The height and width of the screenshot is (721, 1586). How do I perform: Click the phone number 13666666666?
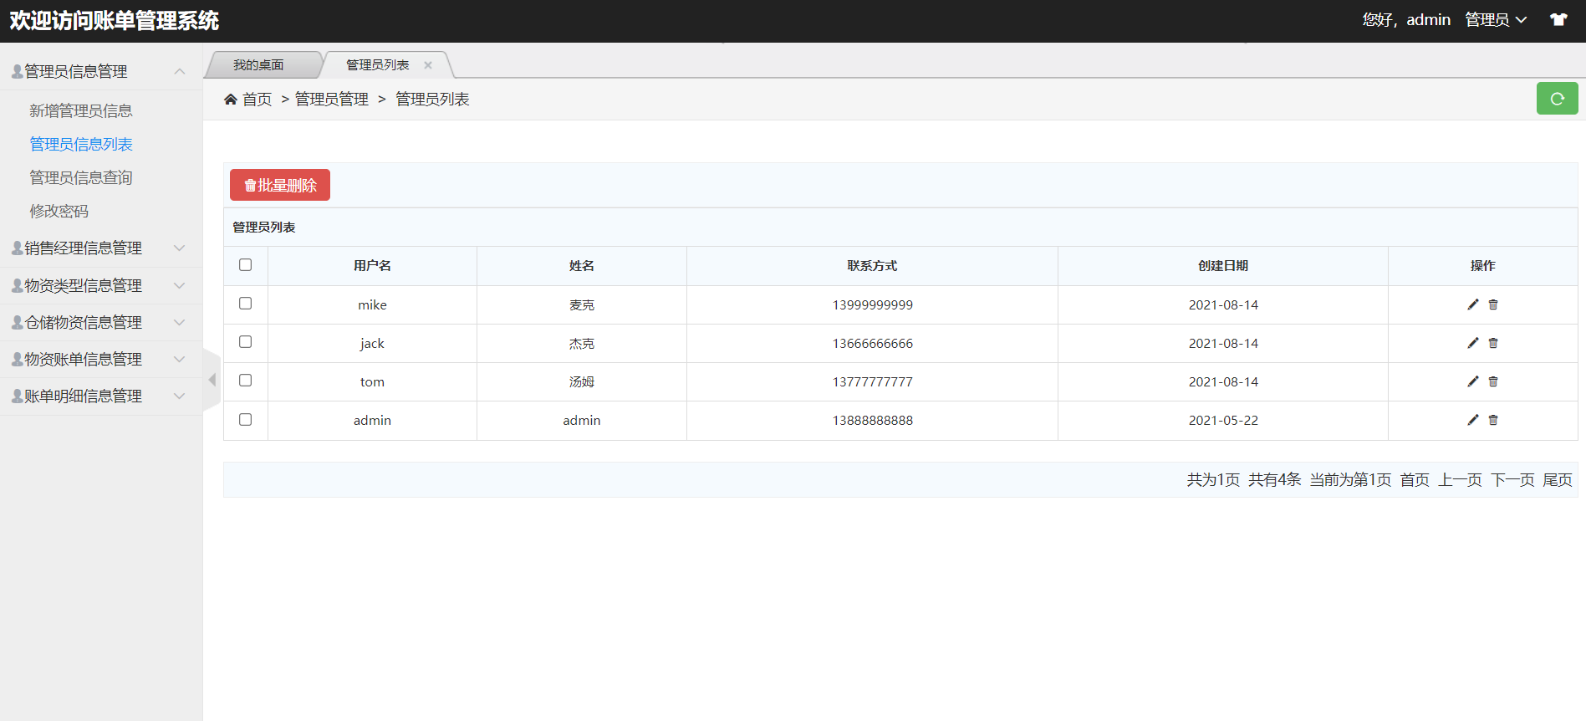coord(873,343)
